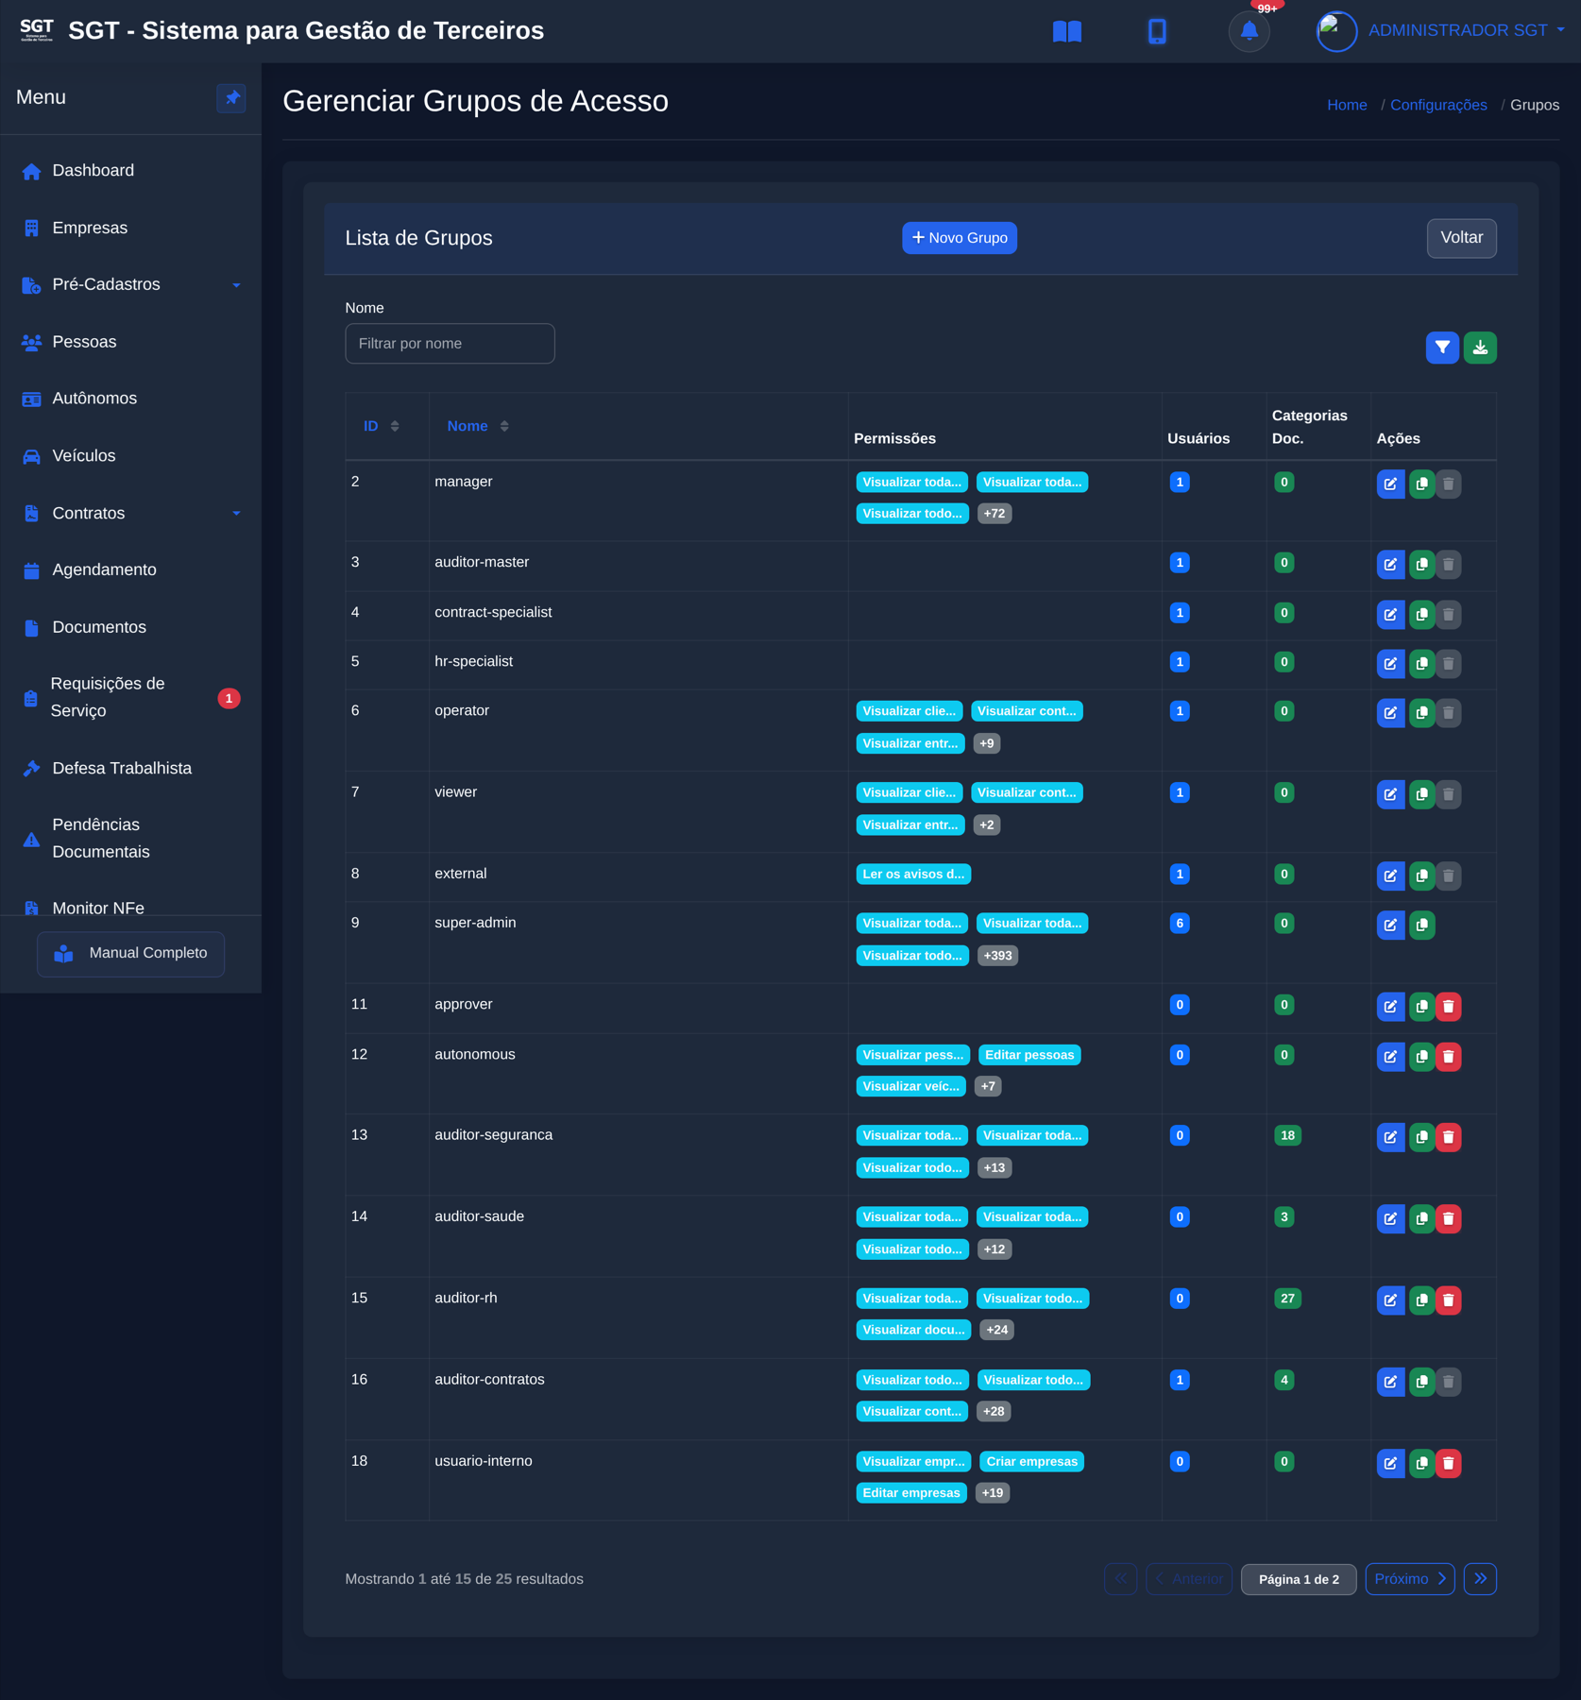Image resolution: width=1581 pixels, height=1700 pixels.
Task: Edit the manager group
Action: pyautogui.click(x=1390, y=484)
